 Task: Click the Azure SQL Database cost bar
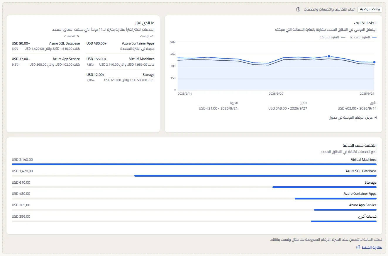(255, 176)
